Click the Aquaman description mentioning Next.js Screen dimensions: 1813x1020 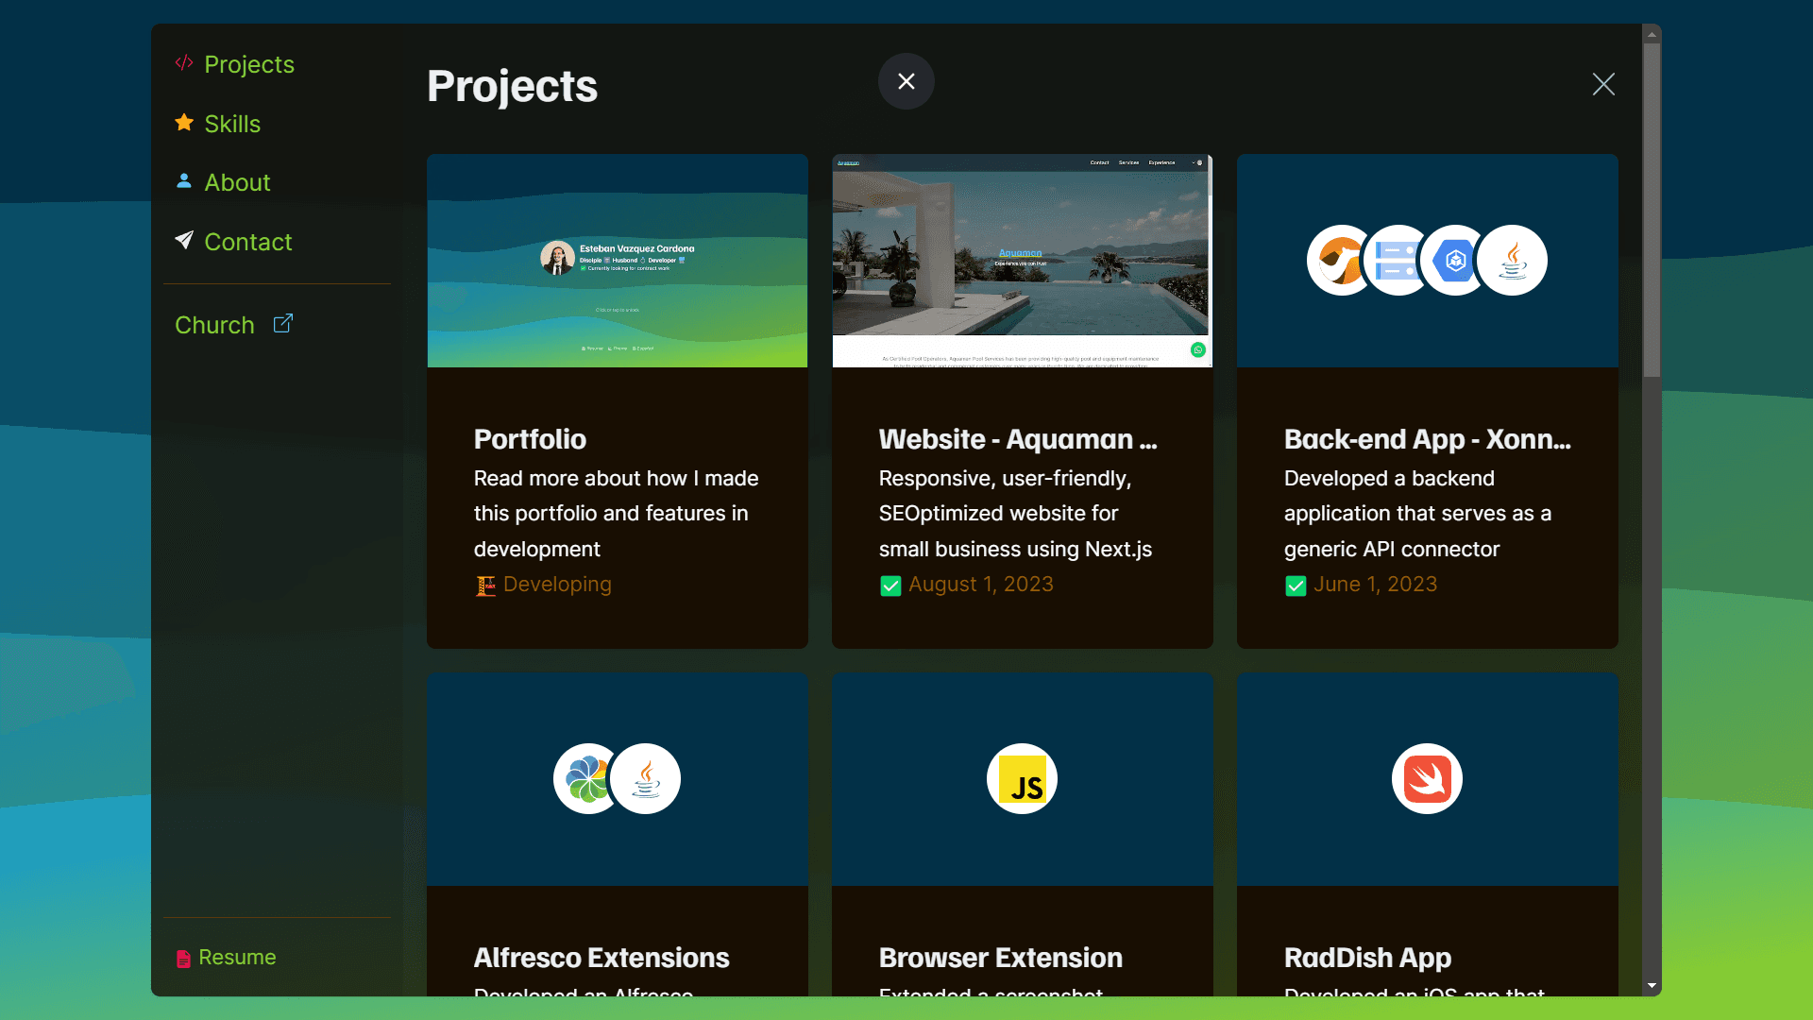point(1016,514)
